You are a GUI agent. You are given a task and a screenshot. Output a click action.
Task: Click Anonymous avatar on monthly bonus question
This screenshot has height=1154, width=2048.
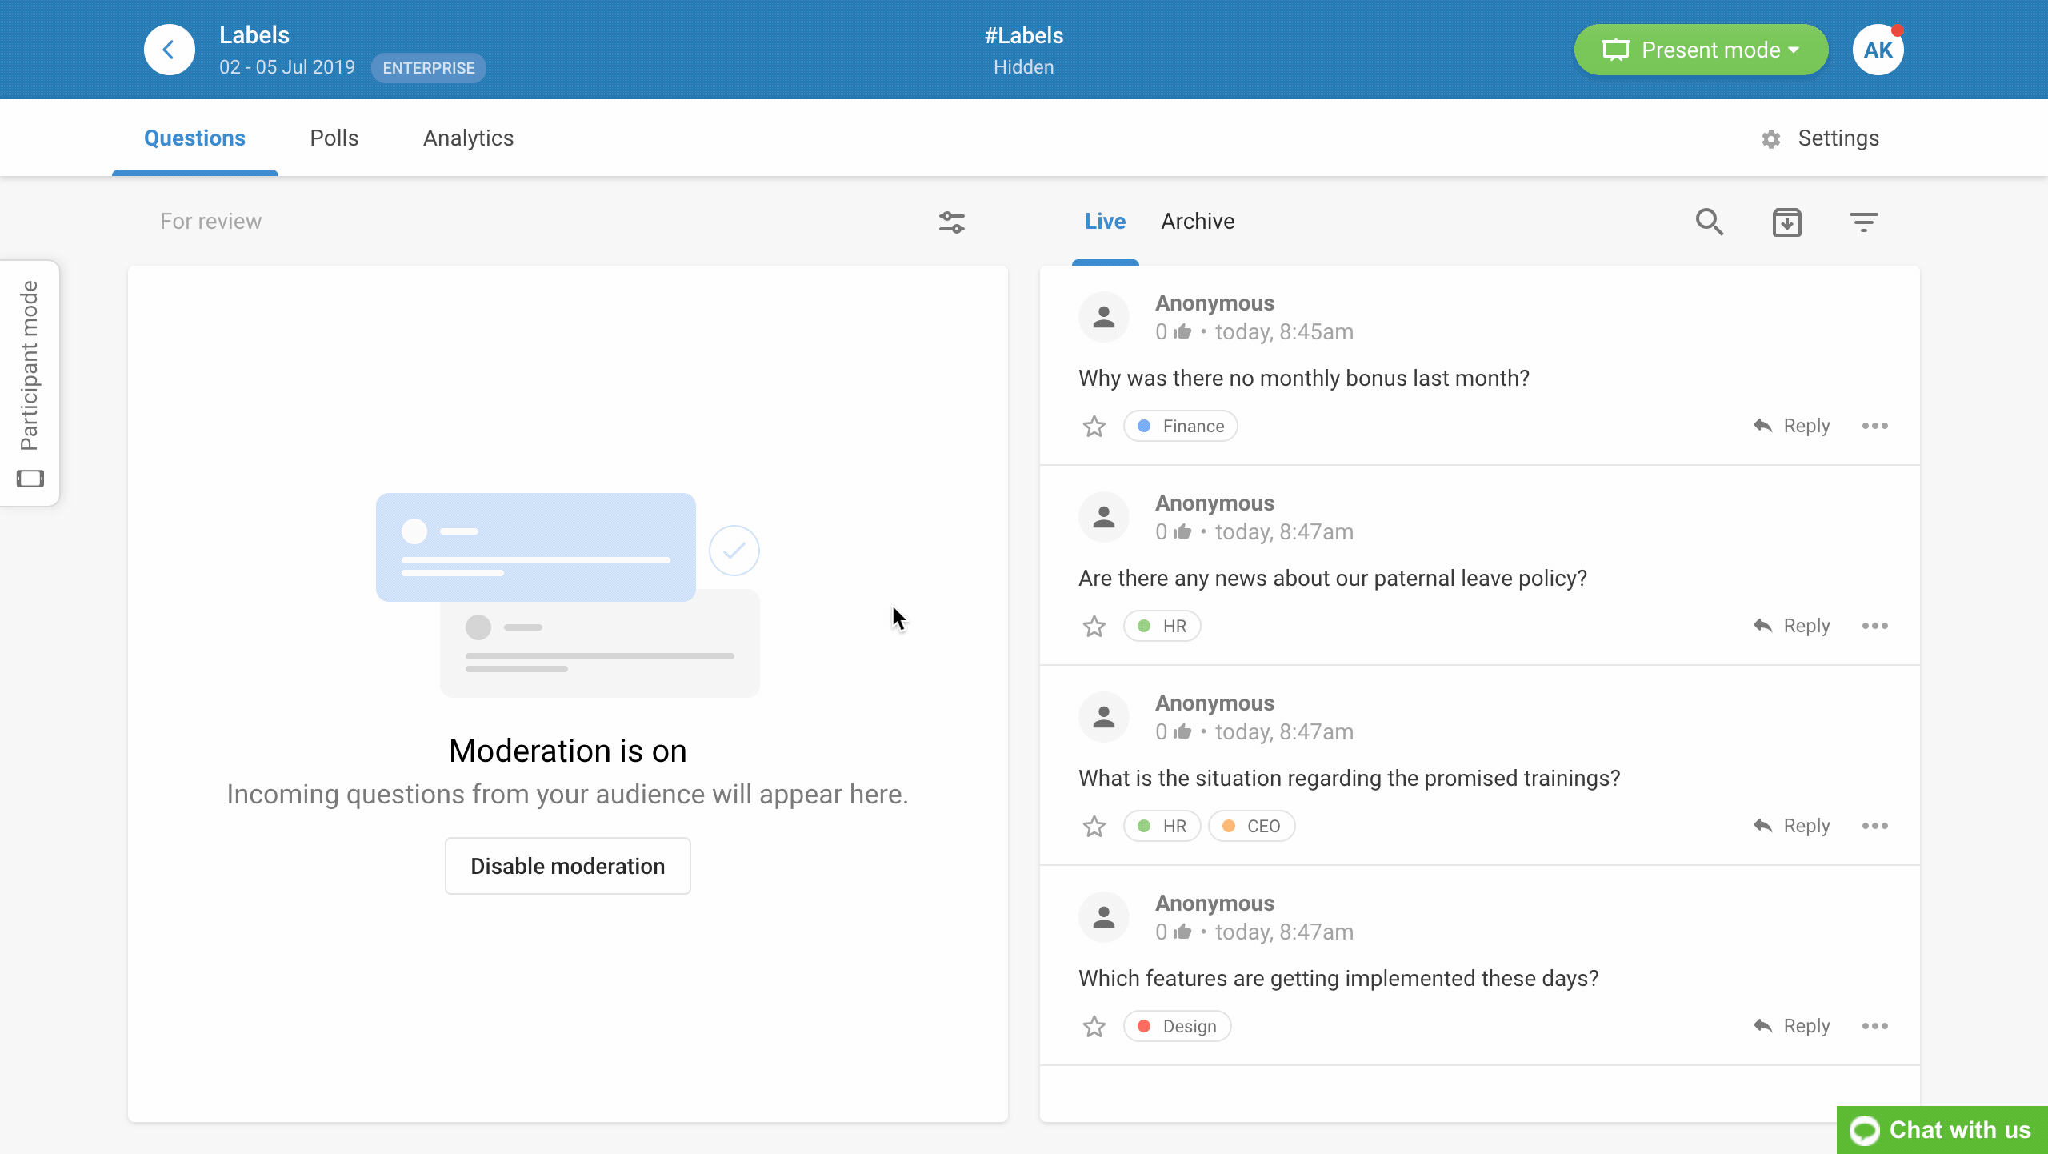1104,317
